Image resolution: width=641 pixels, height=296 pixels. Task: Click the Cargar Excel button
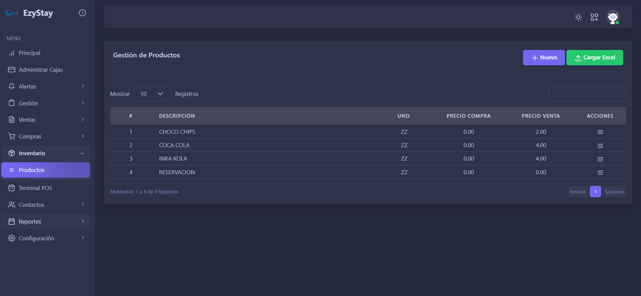595,58
